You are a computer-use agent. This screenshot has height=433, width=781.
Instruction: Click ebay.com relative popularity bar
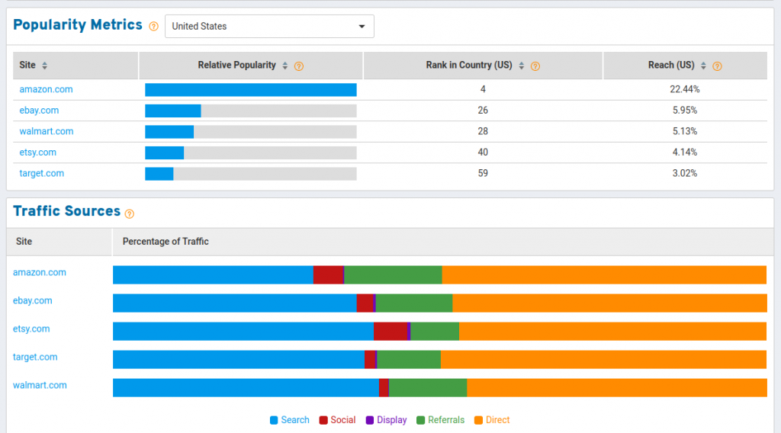tap(173, 111)
